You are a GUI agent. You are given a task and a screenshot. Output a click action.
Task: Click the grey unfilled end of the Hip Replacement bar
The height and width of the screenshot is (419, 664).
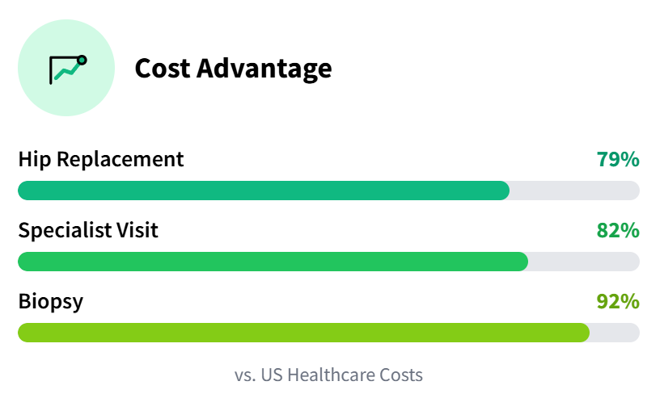coord(574,191)
